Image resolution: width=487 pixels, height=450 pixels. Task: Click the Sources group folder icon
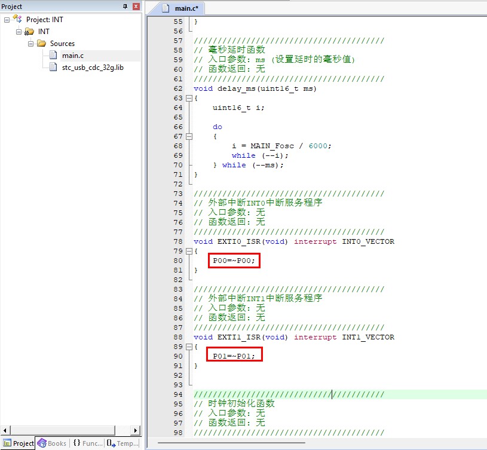click(x=41, y=44)
